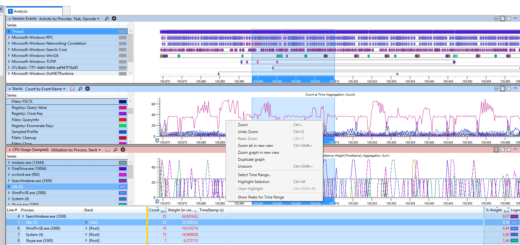Show graph only for CPU Usage

tap(503, 150)
